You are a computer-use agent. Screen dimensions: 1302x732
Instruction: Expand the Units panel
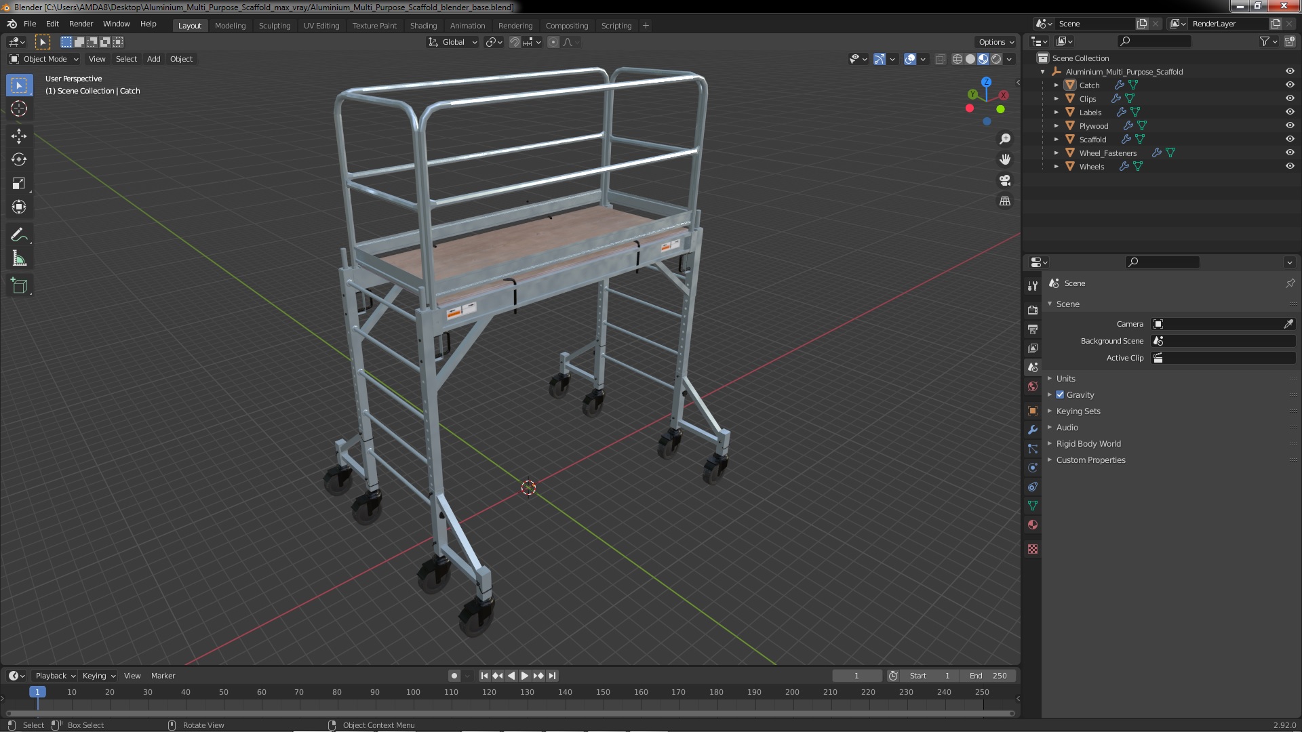(1065, 378)
